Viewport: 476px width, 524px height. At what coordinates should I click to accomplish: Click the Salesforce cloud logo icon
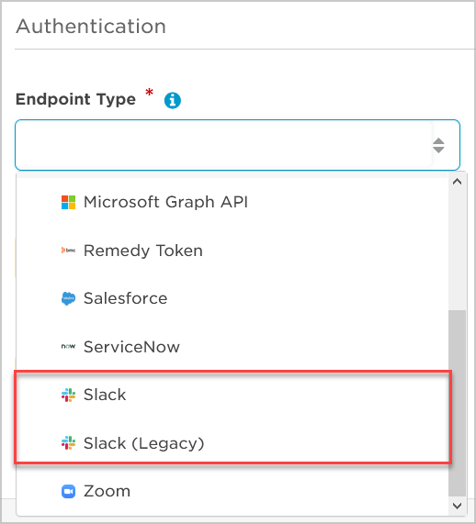coord(68,298)
